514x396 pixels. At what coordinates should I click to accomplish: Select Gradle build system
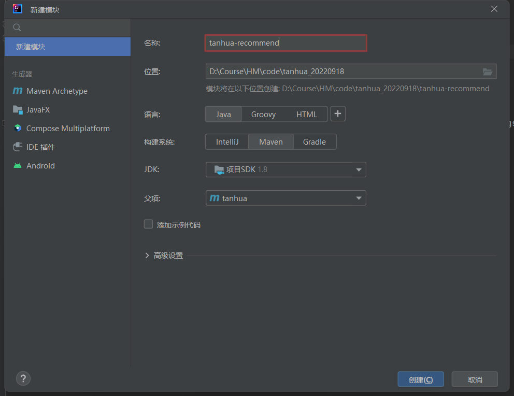(x=314, y=142)
